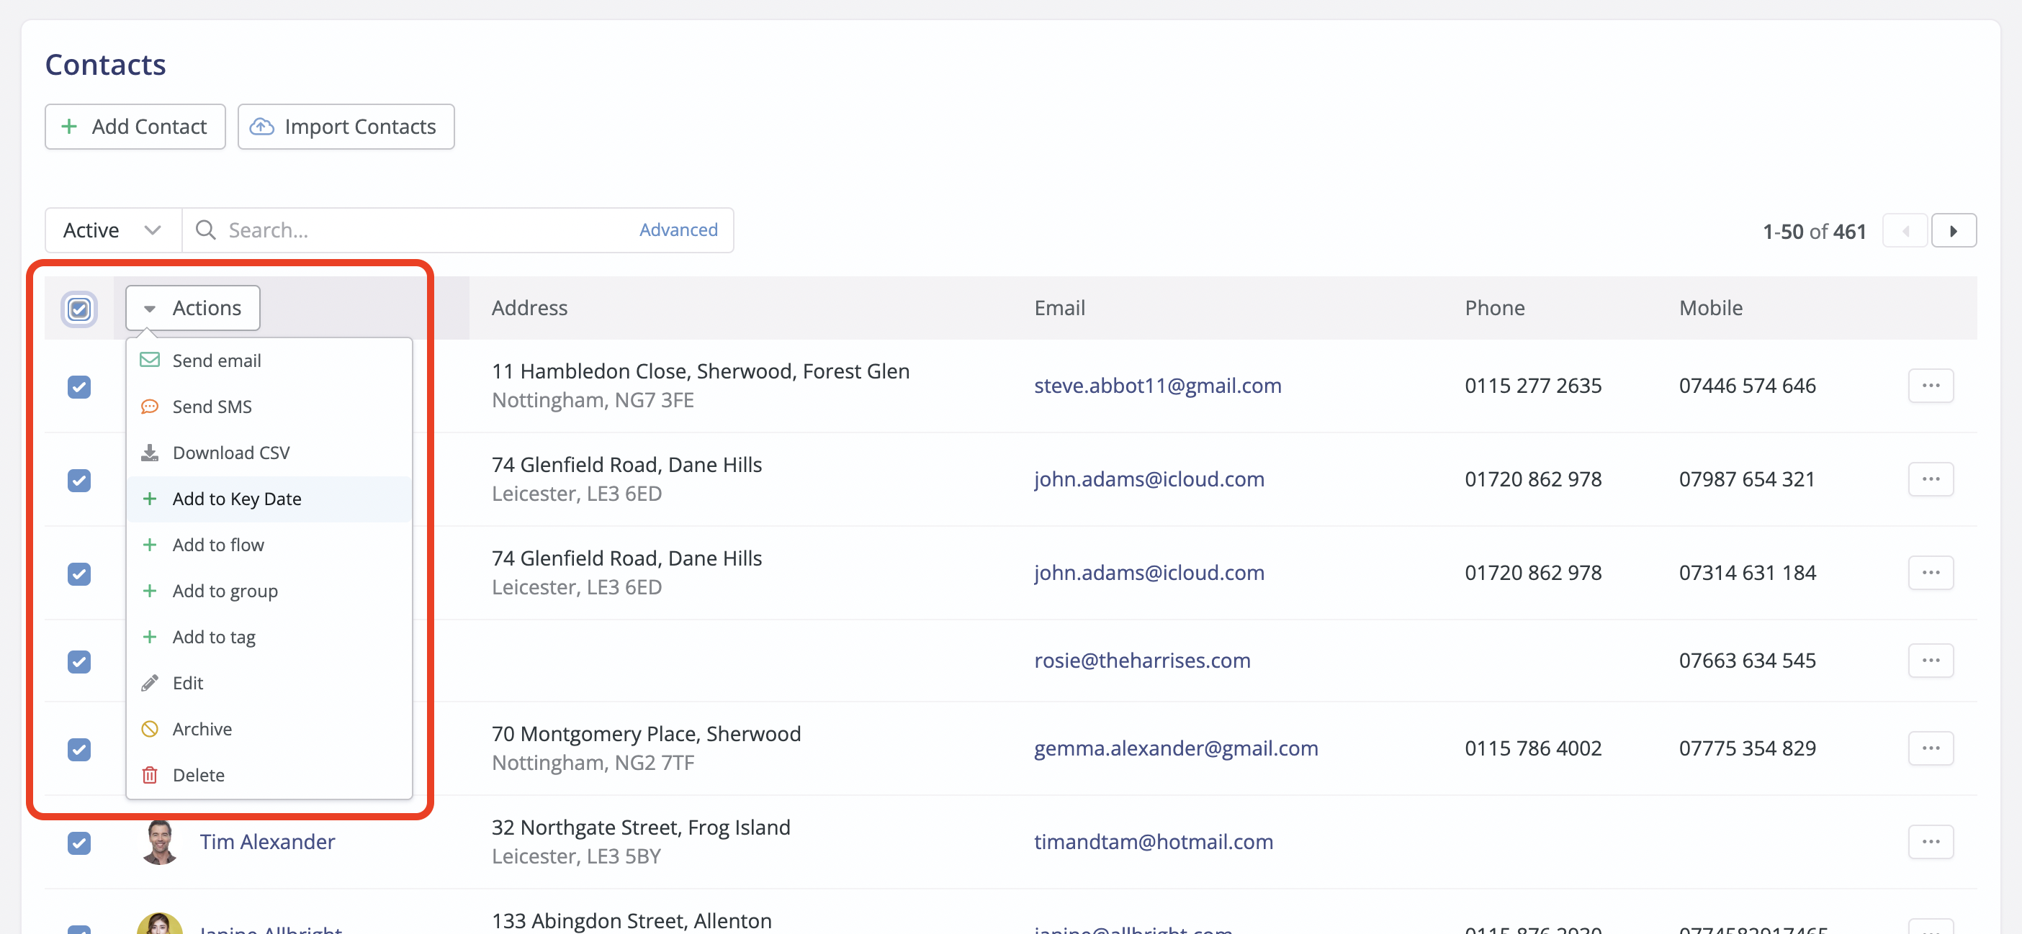Open the Active status filter dropdown
This screenshot has height=934, width=2022.
112,230
